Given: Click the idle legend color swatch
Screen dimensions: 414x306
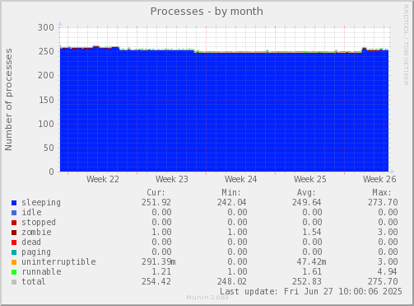Looking at the screenshot, I should 14,213.
